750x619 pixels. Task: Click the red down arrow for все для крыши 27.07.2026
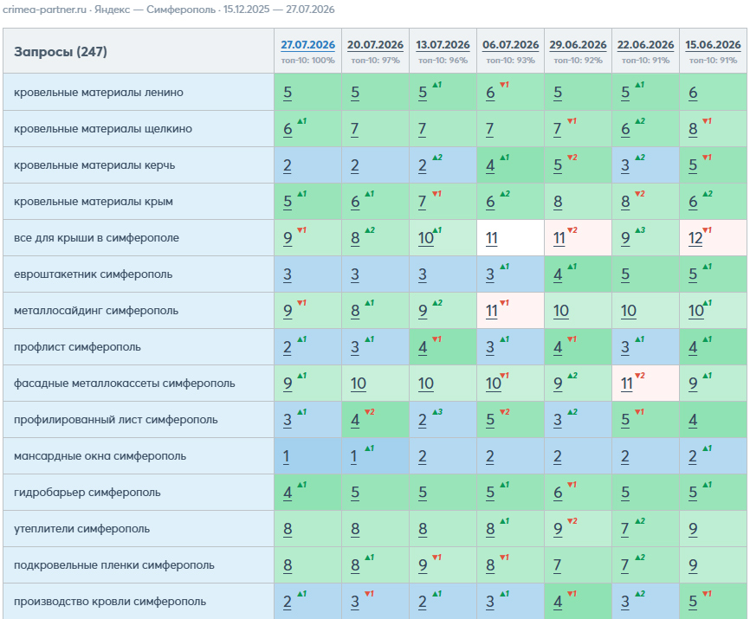pyautogui.click(x=301, y=230)
